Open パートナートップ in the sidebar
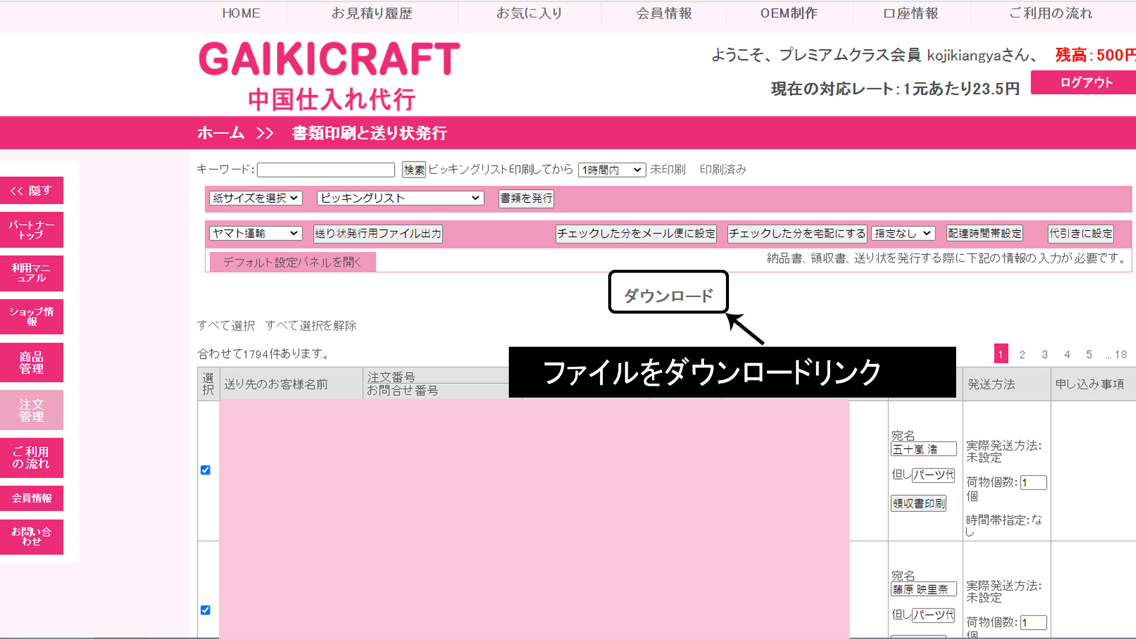The image size is (1136, 639). 31,230
